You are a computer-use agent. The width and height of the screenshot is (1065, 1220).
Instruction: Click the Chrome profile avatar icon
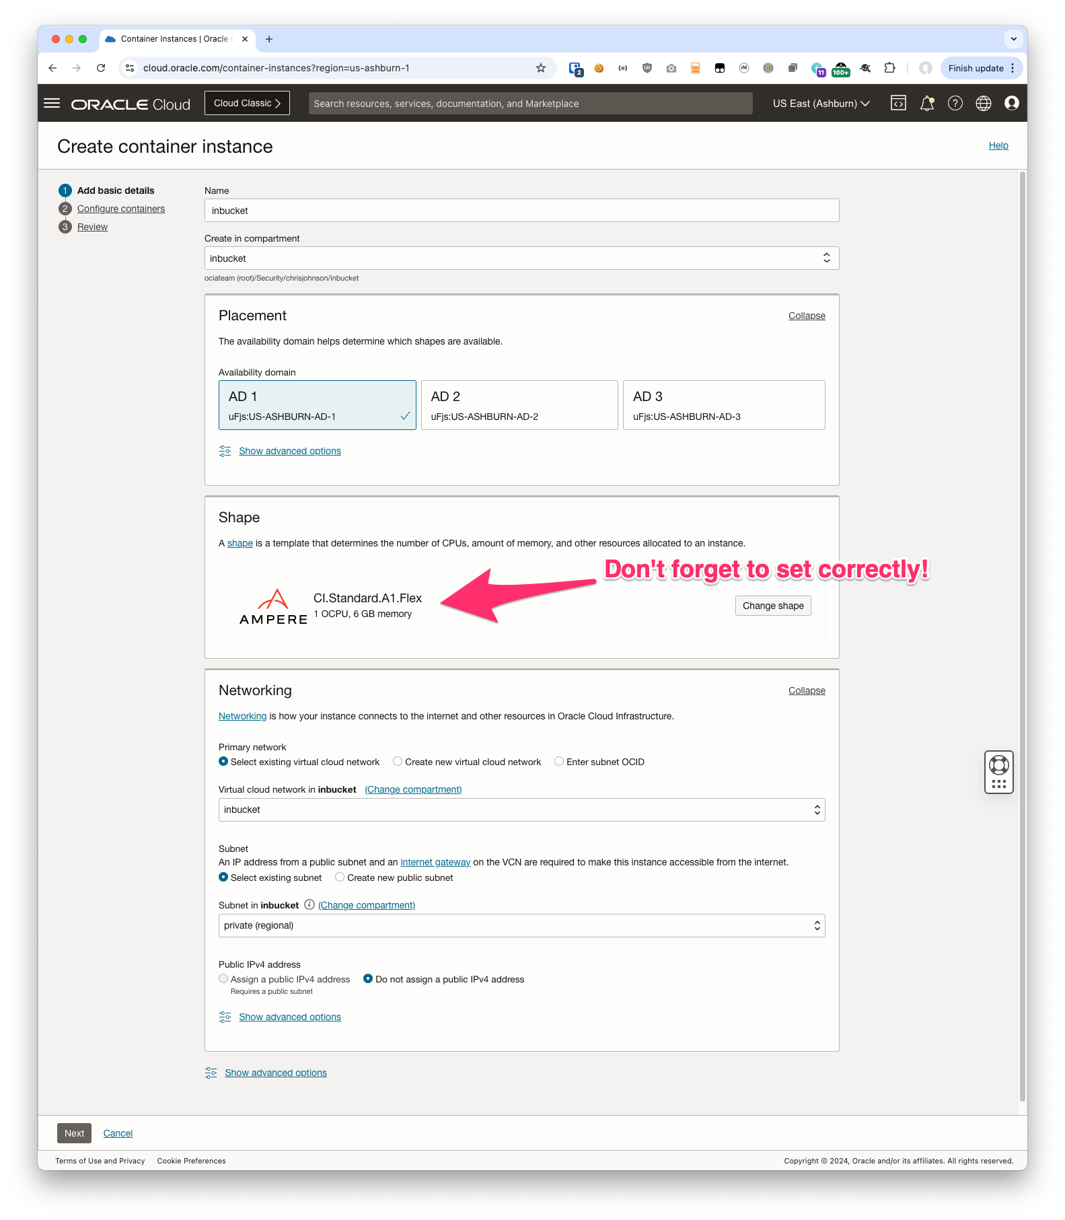click(926, 68)
